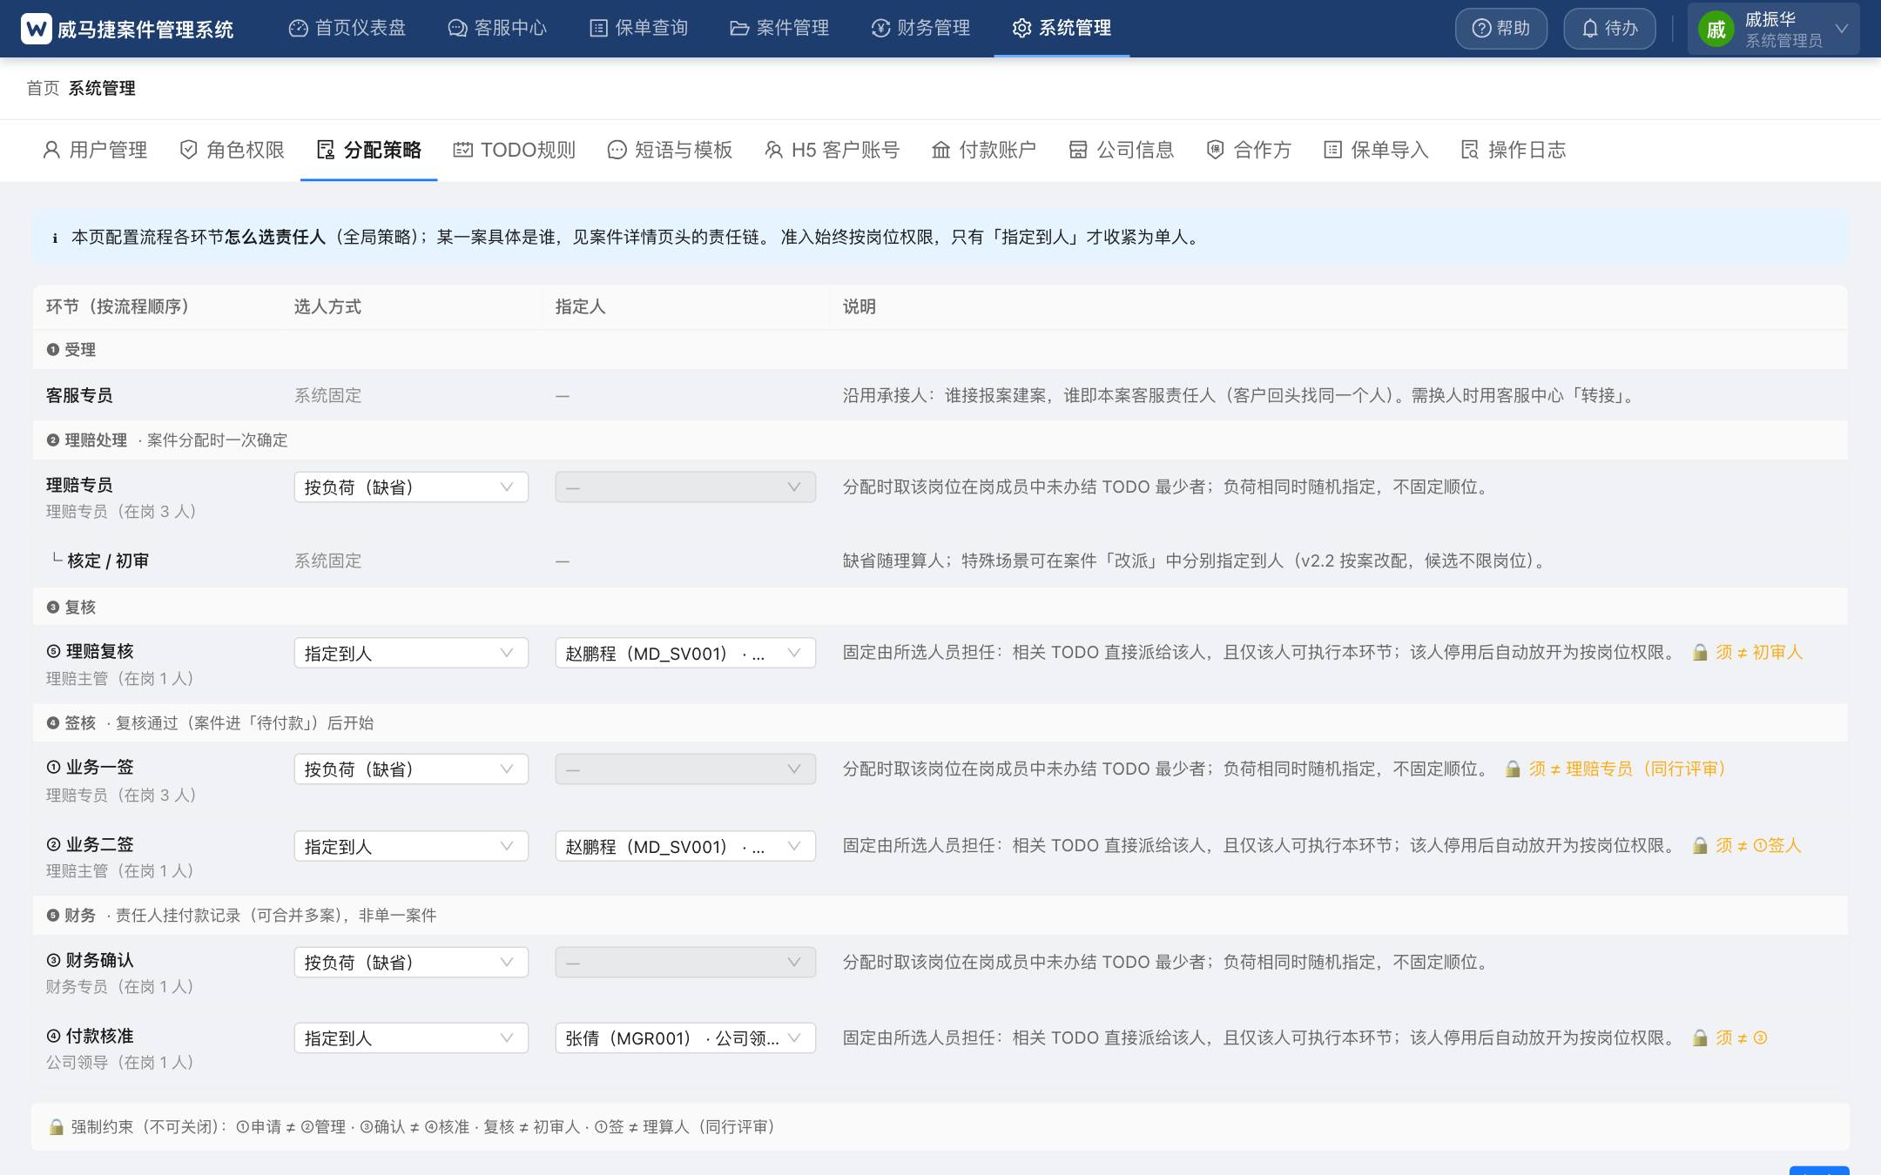The width and height of the screenshot is (1881, 1175).
Task: Open 付款核准 选人方式 dropdown
Action: pyautogui.click(x=411, y=1038)
